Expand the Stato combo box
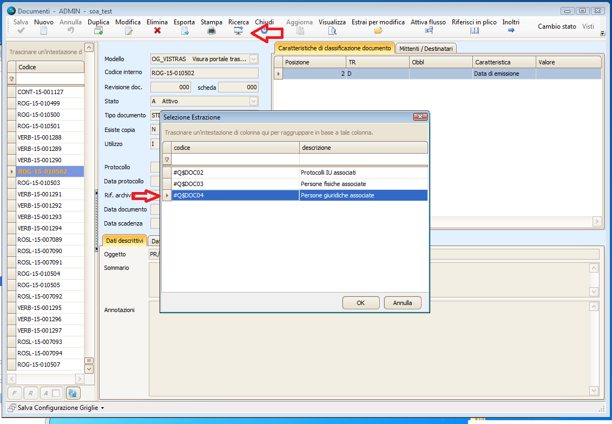 [253, 101]
